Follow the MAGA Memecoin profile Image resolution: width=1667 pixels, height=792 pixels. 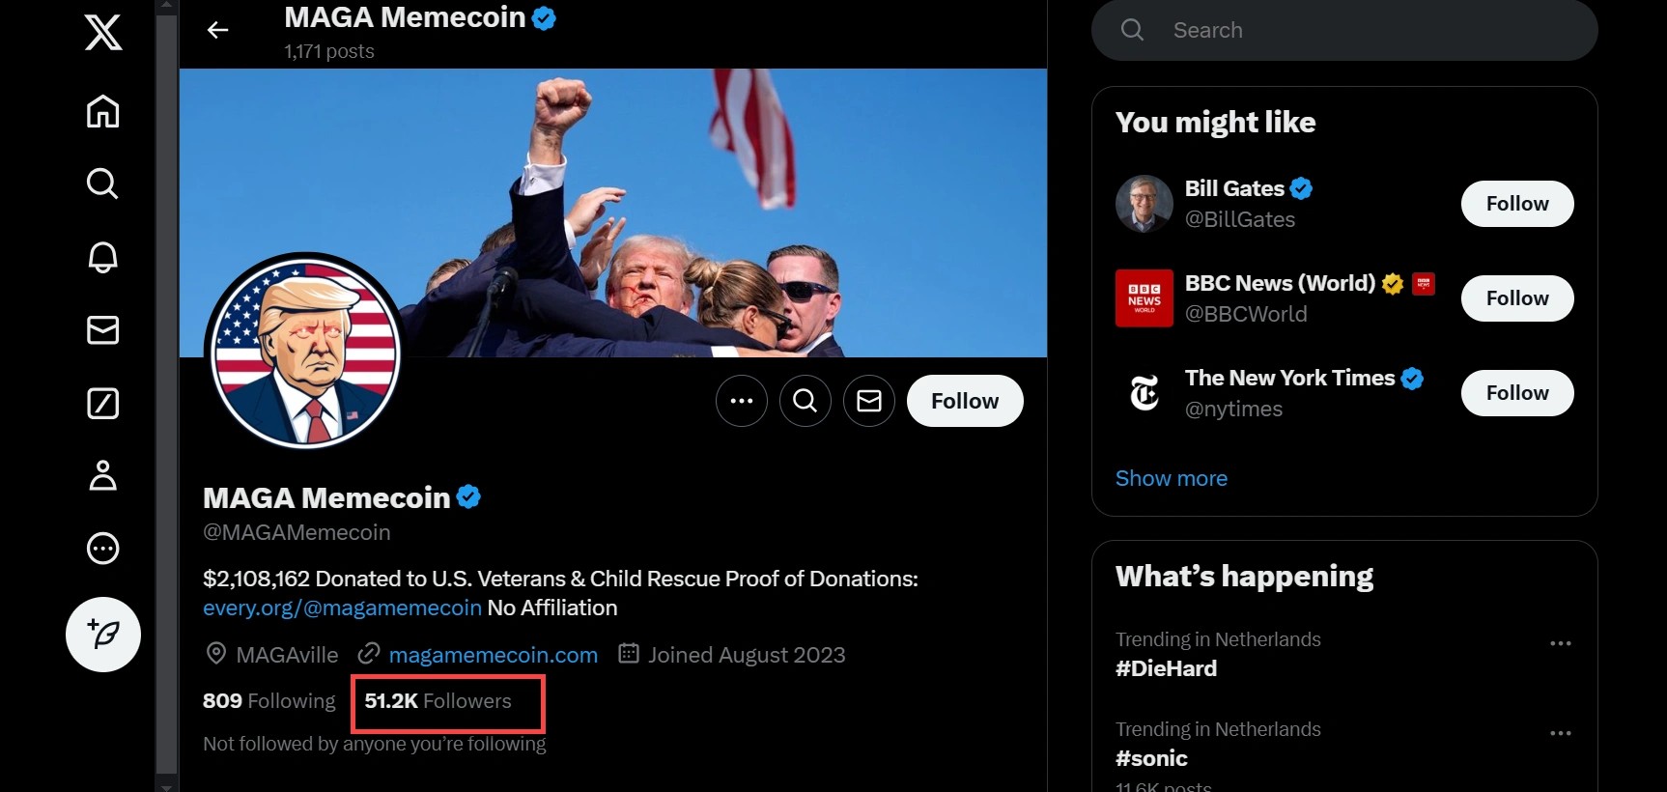tap(964, 401)
